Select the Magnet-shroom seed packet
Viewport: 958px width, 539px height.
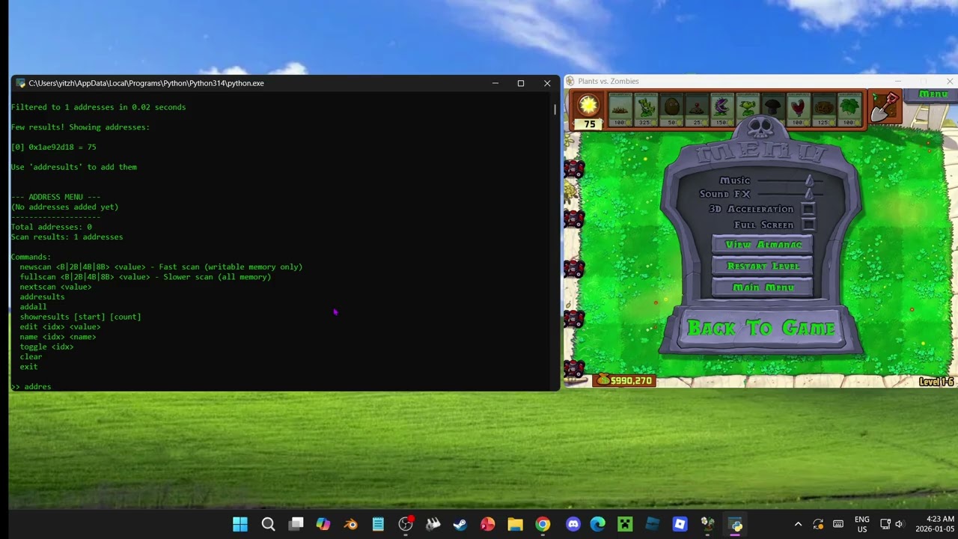click(x=799, y=109)
